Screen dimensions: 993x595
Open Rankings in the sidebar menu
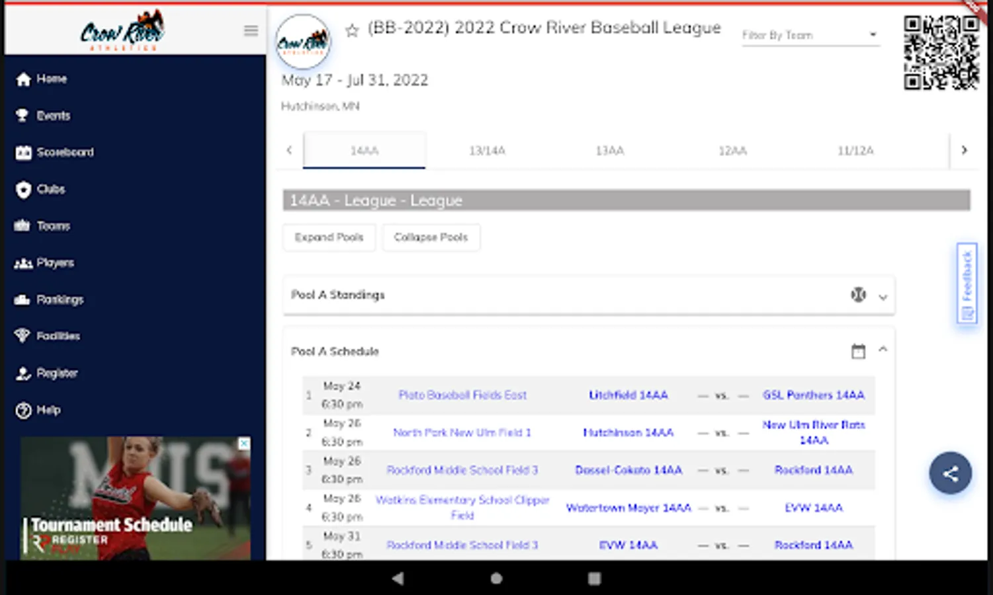(60, 300)
